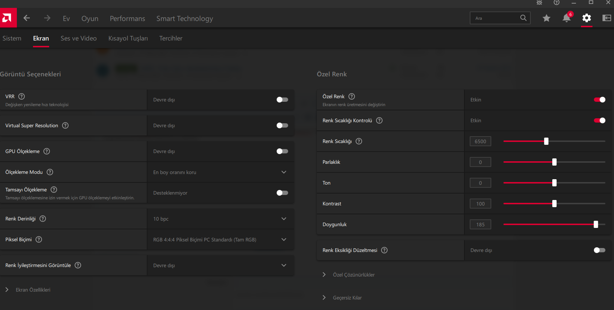Open the Oyun section
This screenshot has height=310, width=614.
click(x=90, y=19)
